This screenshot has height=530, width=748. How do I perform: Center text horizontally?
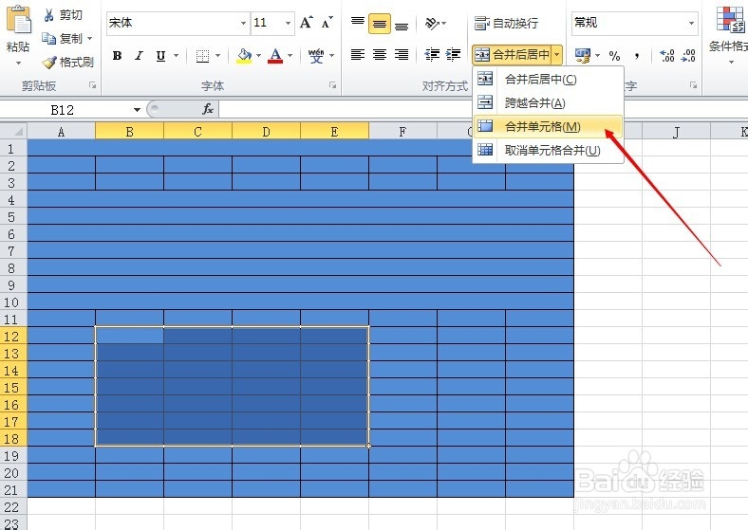[x=380, y=55]
